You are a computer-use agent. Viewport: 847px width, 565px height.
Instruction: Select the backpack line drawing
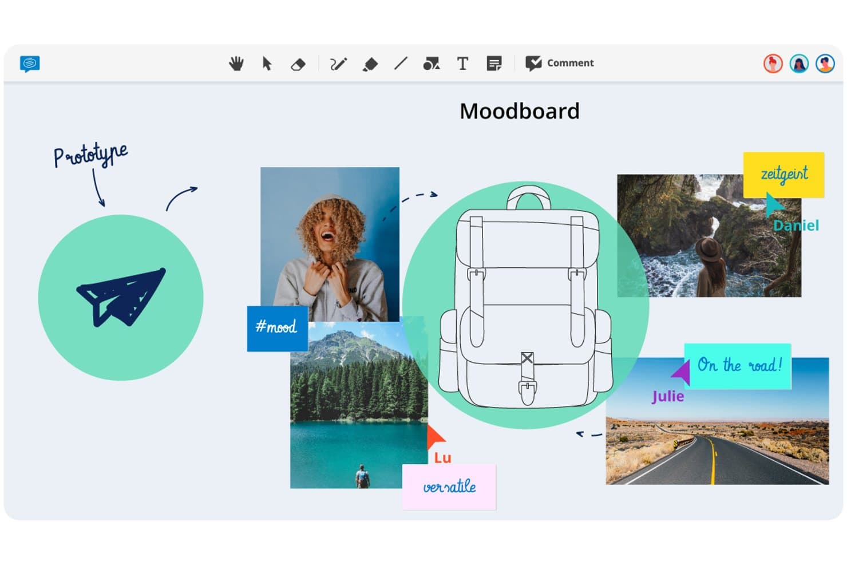(x=525, y=298)
